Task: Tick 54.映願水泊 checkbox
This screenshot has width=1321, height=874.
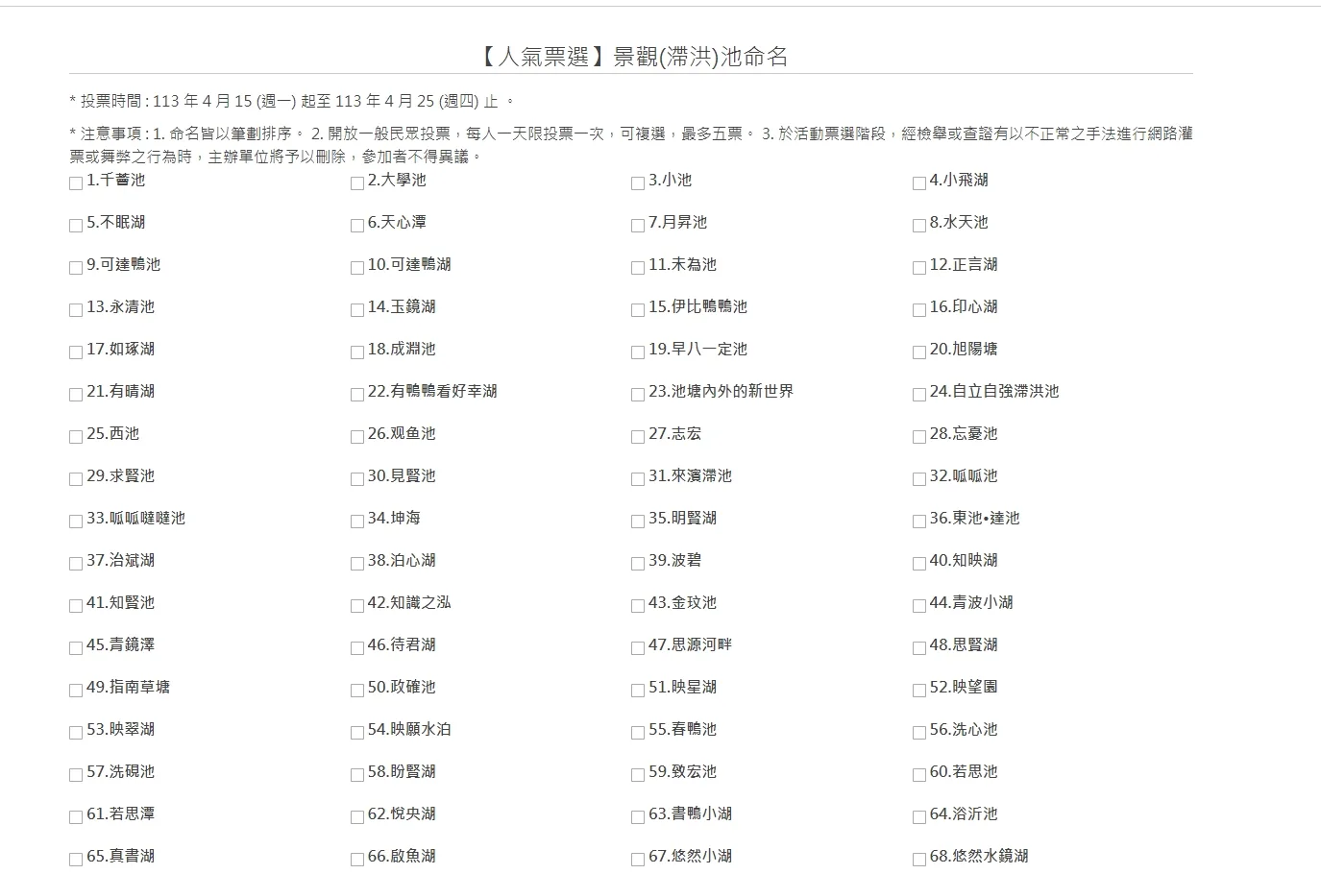Action: pyautogui.click(x=357, y=733)
